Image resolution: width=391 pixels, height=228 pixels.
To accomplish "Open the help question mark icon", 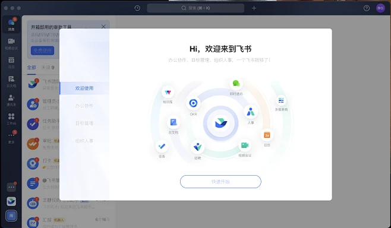I will tap(366, 8).
